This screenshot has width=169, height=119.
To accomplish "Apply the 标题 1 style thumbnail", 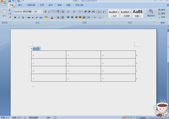I will coord(138,13).
